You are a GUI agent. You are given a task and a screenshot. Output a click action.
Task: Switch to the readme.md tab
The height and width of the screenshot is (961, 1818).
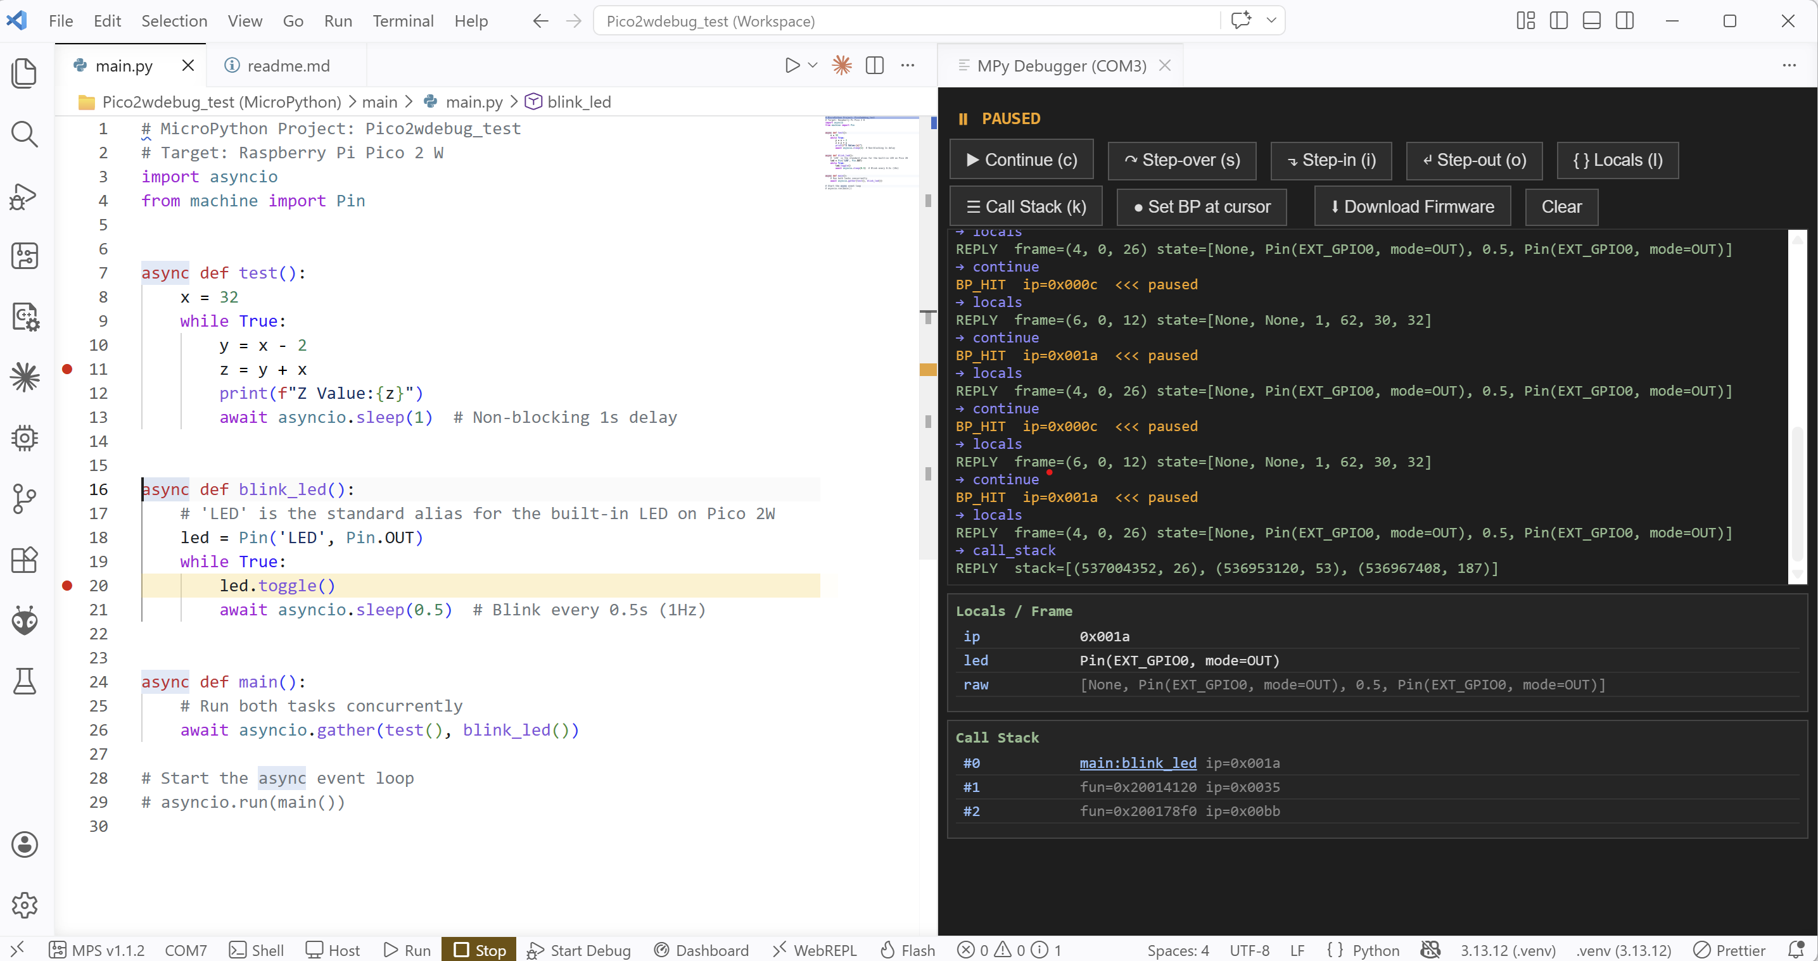(287, 66)
